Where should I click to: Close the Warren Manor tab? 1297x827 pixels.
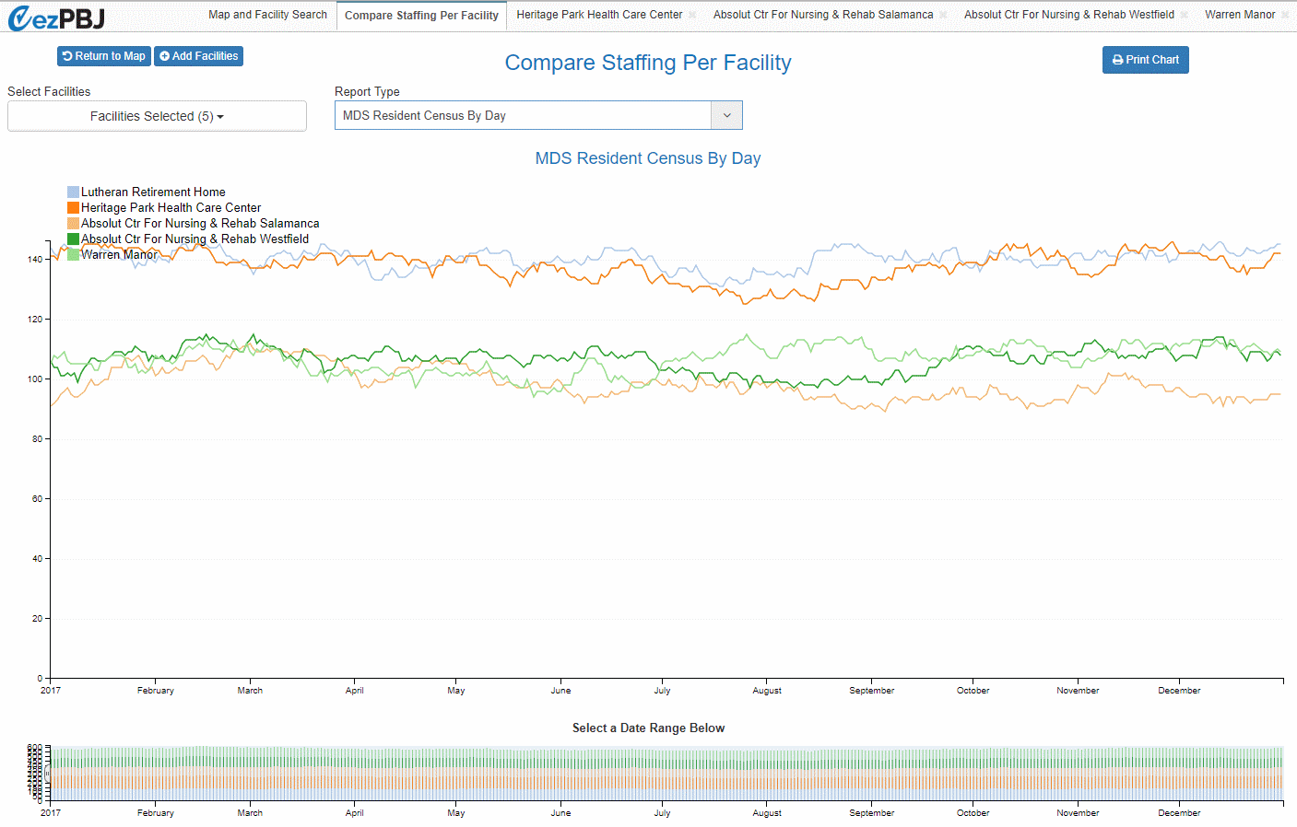pos(1285,15)
